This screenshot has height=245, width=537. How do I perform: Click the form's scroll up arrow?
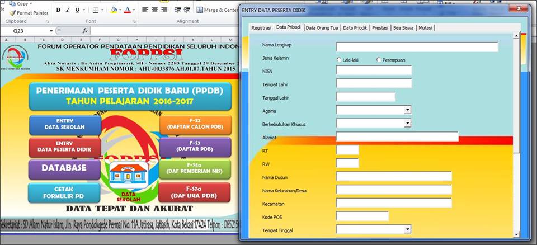tap(516, 36)
